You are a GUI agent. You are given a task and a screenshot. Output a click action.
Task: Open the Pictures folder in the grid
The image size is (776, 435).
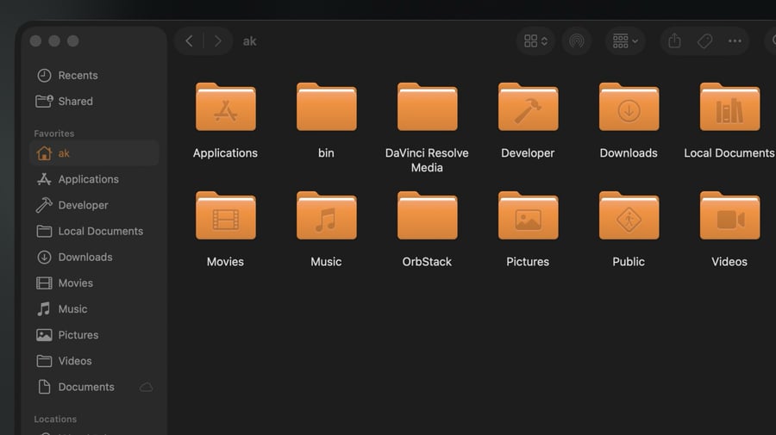coord(528,215)
